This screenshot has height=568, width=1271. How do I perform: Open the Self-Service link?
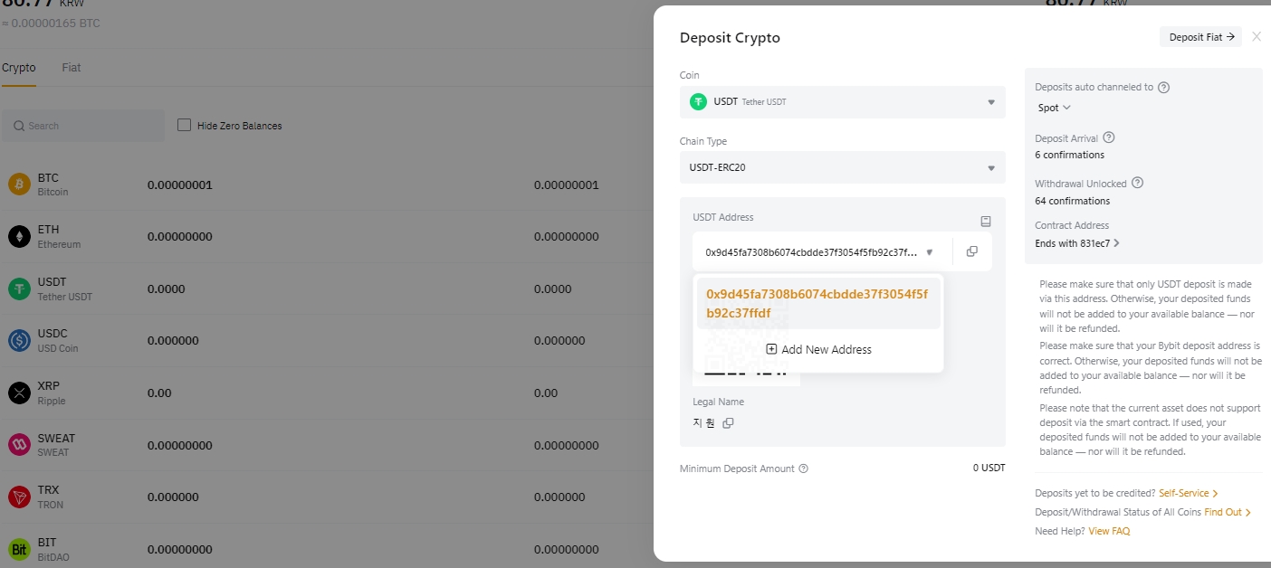click(1189, 493)
